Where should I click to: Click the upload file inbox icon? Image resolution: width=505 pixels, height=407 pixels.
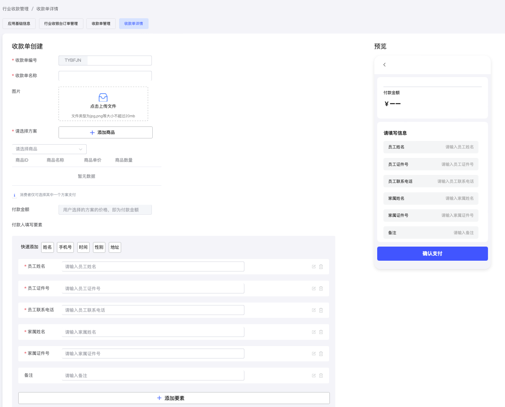[103, 97]
